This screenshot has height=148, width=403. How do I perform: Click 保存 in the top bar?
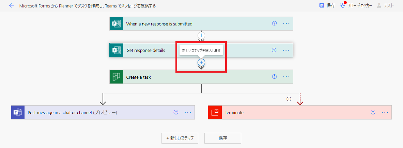click(x=331, y=6)
